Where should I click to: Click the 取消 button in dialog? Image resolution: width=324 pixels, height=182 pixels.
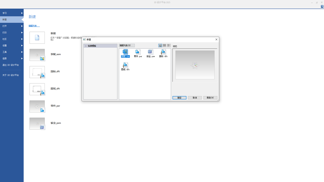[195, 98]
